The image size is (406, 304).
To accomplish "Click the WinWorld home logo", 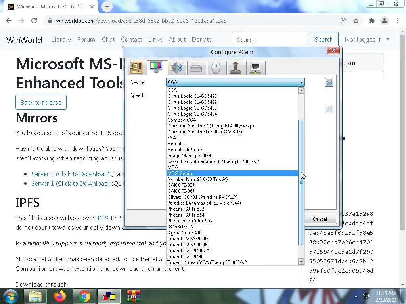I will [x=24, y=40].
